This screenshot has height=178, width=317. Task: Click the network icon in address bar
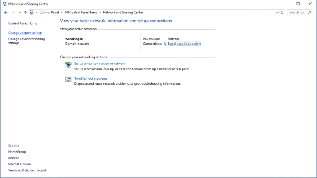[32, 13]
